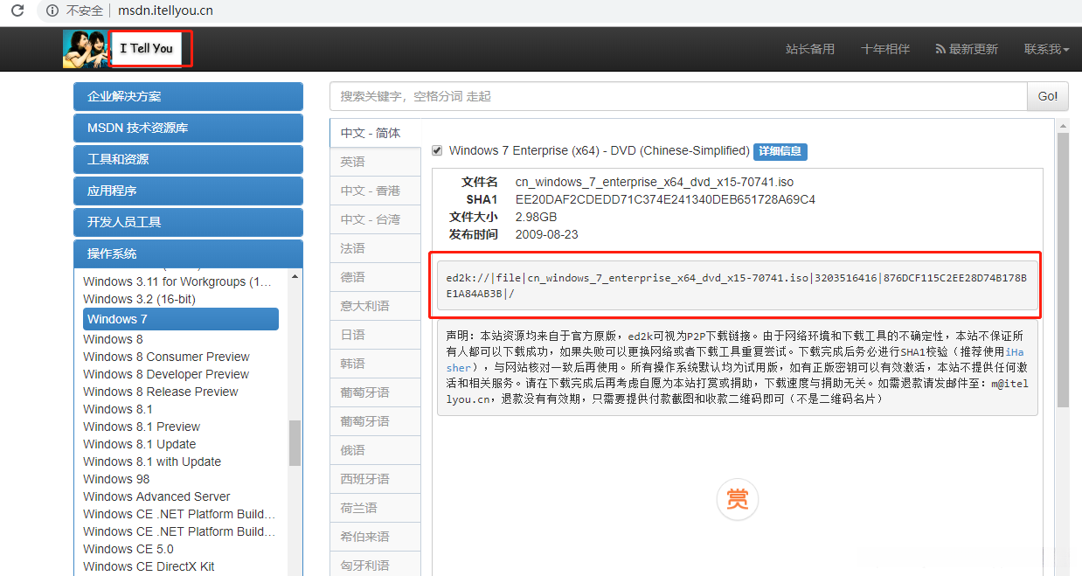Select Windows 8.1 Update entry
The width and height of the screenshot is (1082, 576).
point(140,444)
